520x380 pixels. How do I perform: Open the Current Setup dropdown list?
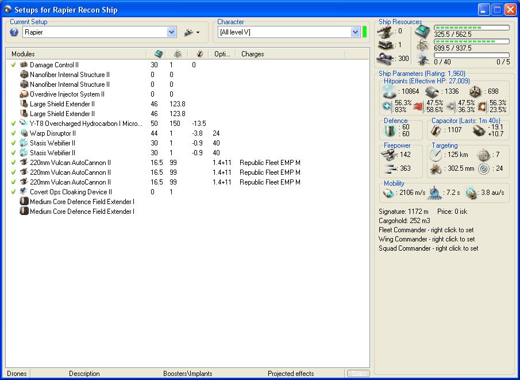point(171,33)
